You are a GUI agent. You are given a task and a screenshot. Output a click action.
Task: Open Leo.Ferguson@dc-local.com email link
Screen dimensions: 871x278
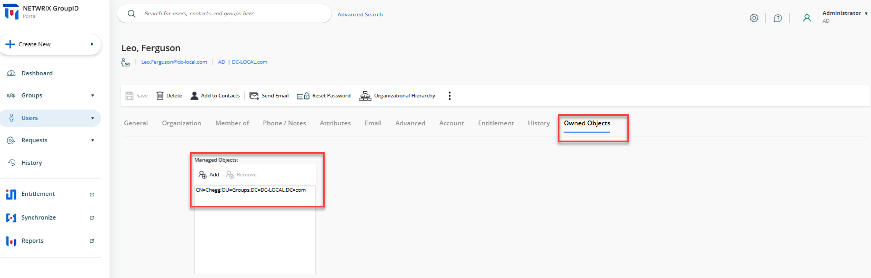[x=174, y=62]
